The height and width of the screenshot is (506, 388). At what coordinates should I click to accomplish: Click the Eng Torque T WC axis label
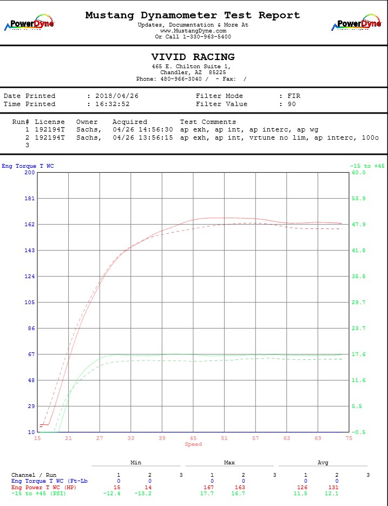28,166
